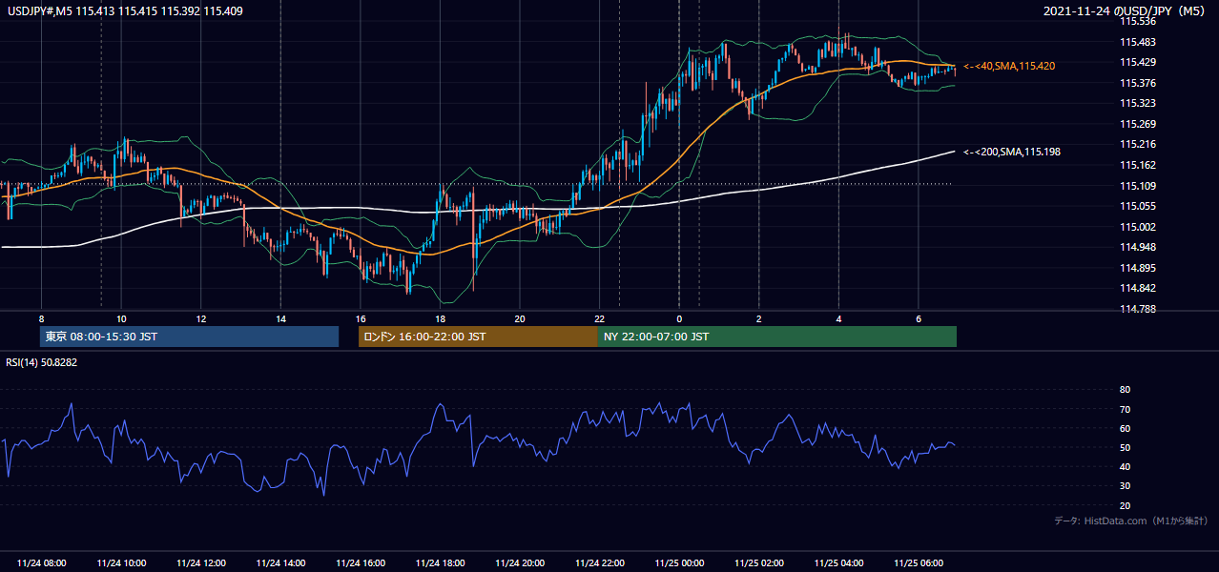Click hour label 14 under price chart
The width and height of the screenshot is (1219, 572).
(x=280, y=318)
